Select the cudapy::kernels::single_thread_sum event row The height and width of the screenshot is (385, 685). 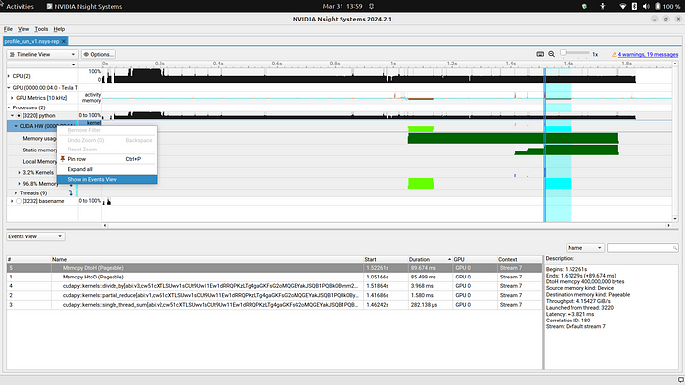point(274,304)
